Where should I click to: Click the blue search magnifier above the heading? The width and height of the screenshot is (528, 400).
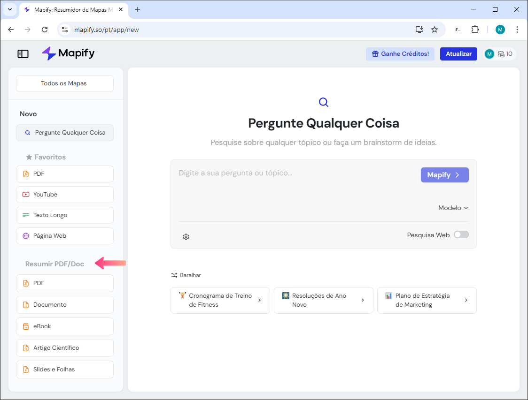click(323, 102)
